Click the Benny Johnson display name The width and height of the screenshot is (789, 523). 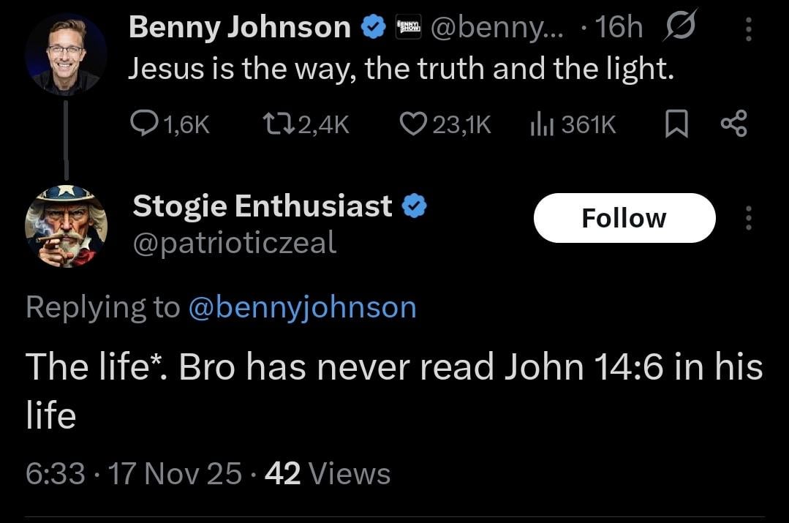click(x=240, y=29)
